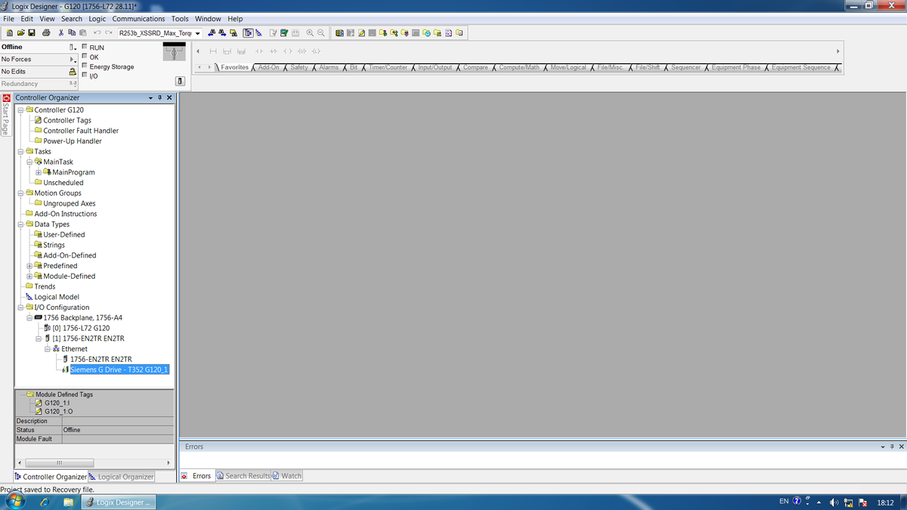Open the R253b_XSSRD search combo dropdown
This screenshot has height=510, width=907.
point(198,33)
